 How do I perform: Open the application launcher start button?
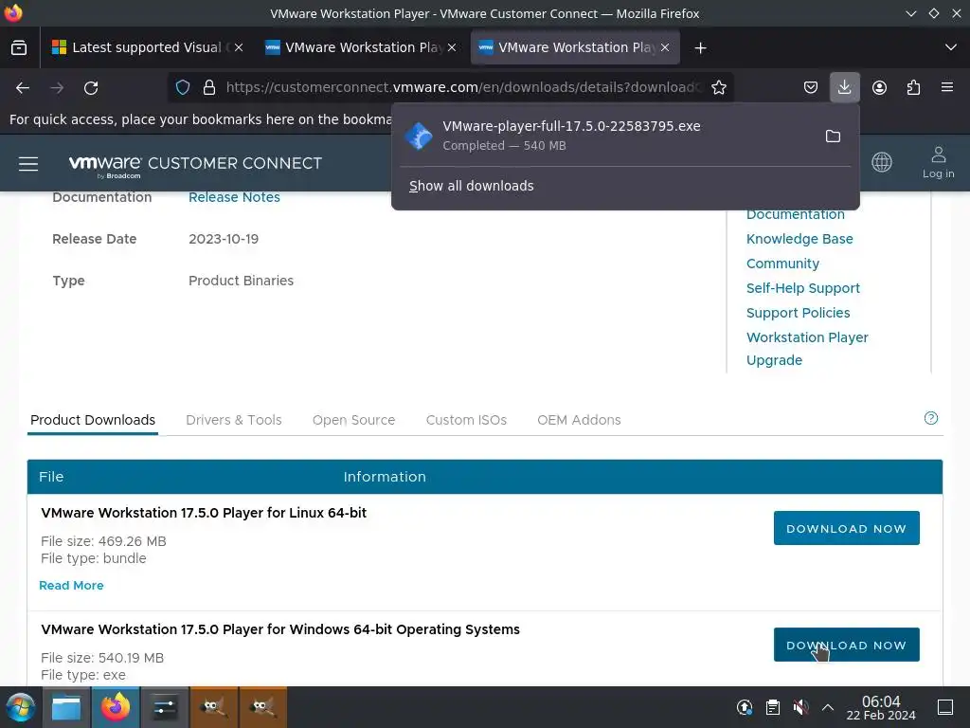point(20,707)
